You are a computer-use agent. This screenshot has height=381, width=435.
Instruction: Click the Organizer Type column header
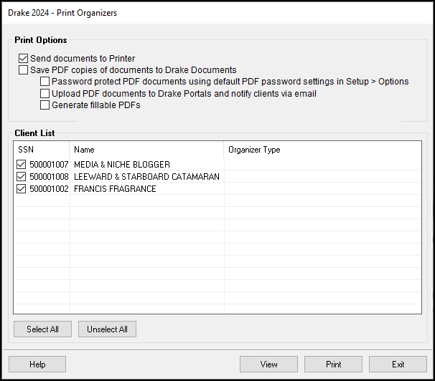point(322,150)
